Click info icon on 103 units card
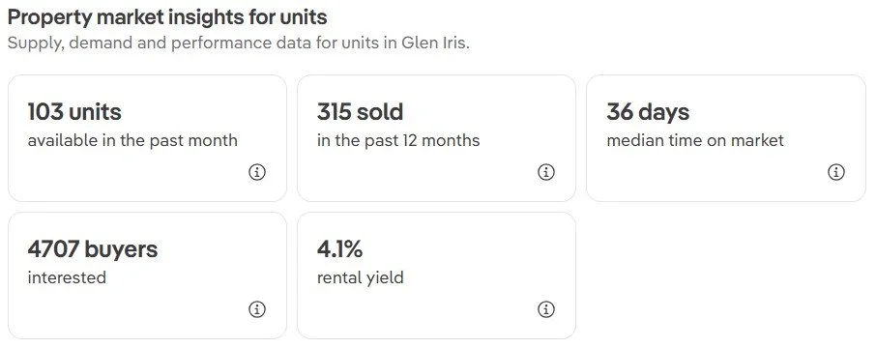Screen dimensions: 876x348 pyautogui.click(x=257, y=173)
